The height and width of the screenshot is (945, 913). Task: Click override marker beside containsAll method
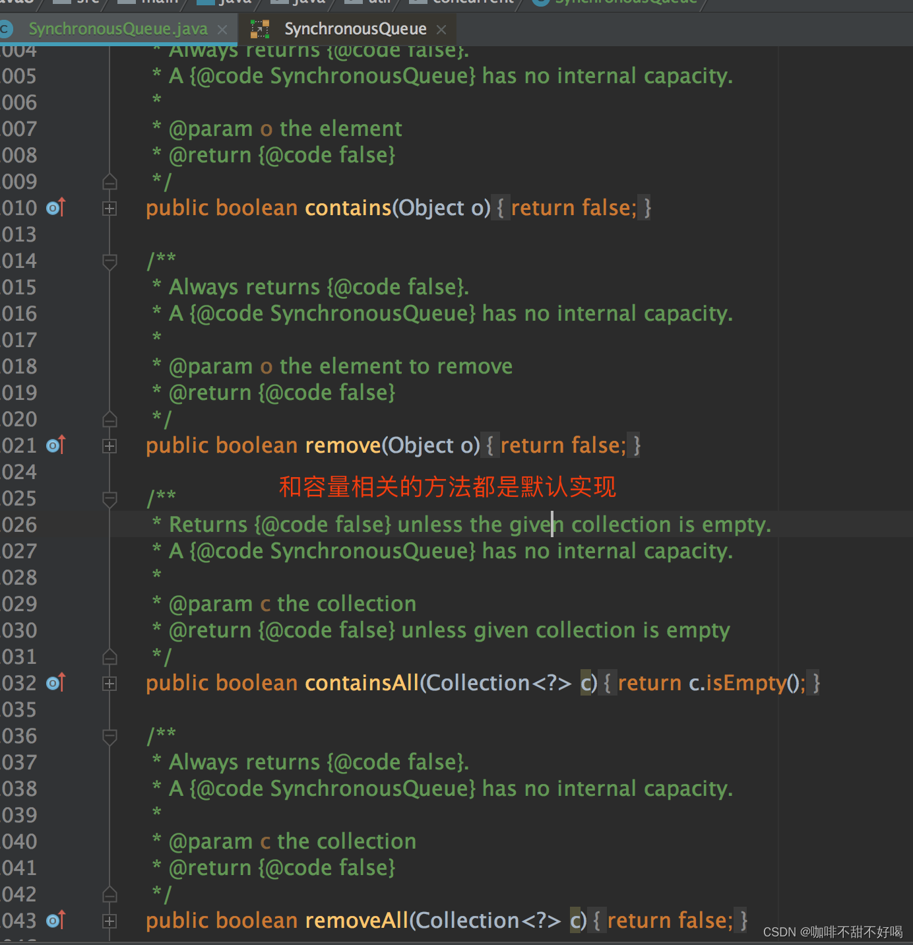point(56,683)
